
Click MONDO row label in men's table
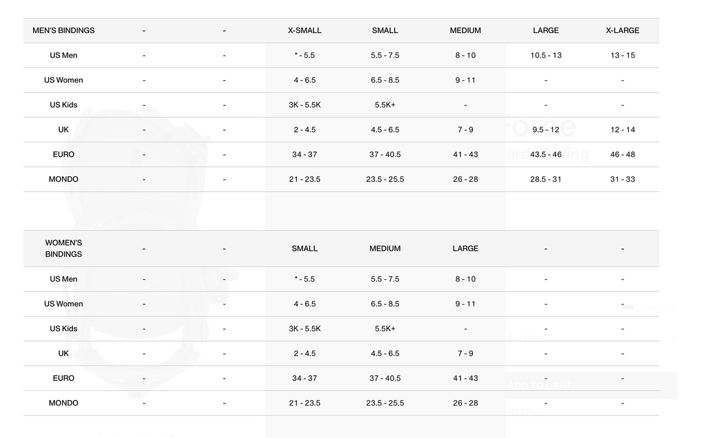click(x=64, y=180)
